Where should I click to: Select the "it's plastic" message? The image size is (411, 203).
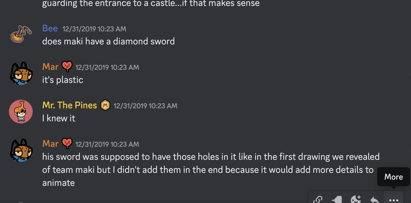(x=63, y=80)
